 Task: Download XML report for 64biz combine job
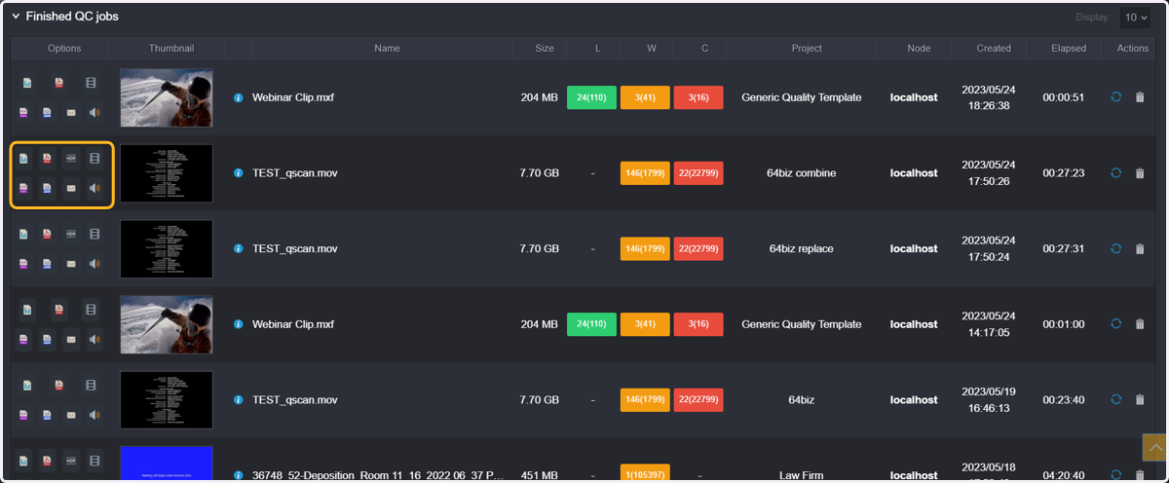click(x=23, y=188)
